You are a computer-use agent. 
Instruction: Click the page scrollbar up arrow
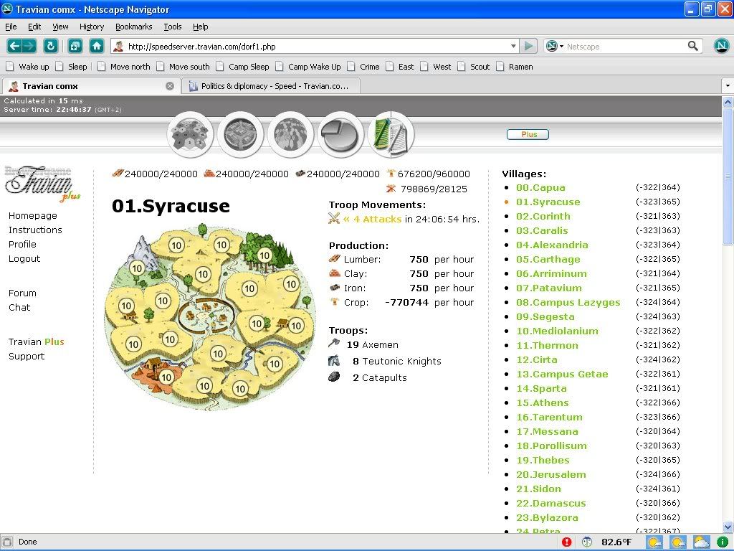[728, 102]
